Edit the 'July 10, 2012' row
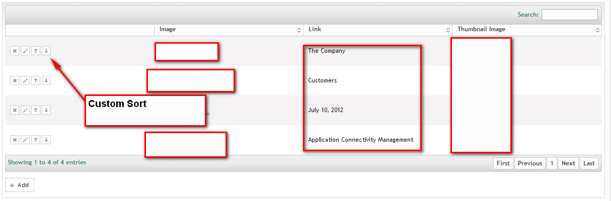Screen dimensions: 611x201 coord(25,110)
